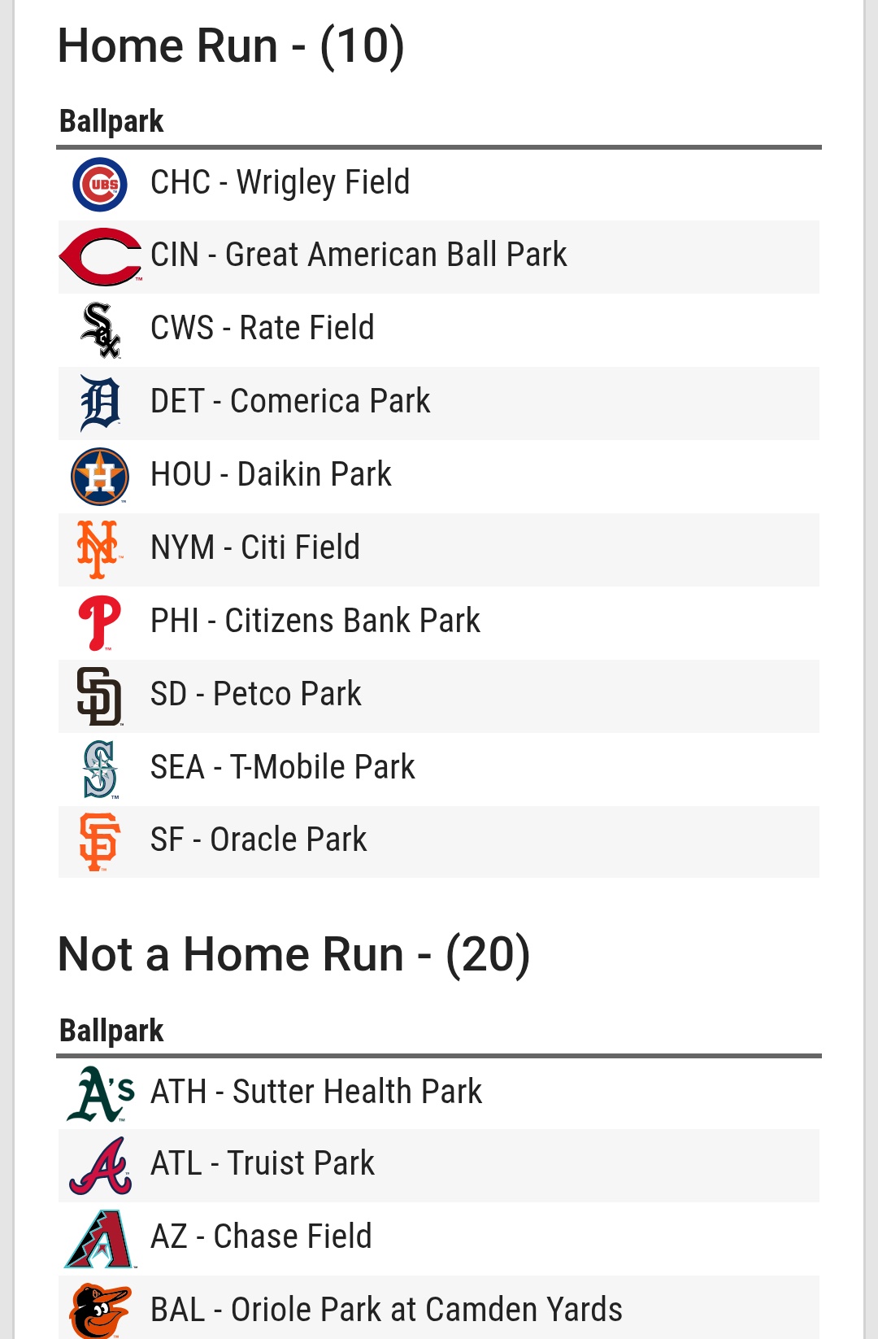The width and height of the screenshot is (878, 1339).
Task: Click the Mets NY logo icon
Action: tap(99, 550)
